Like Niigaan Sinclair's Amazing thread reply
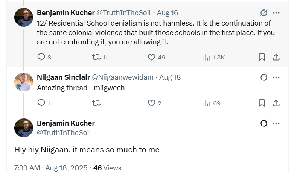294x173 pixels. point(151,103)
